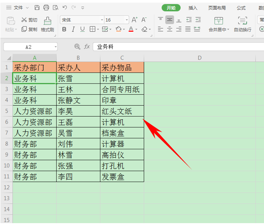The width and height of the screenshot is (264, 224).
Task: Click the fx insert function button
Action: [x=87, y=47]
